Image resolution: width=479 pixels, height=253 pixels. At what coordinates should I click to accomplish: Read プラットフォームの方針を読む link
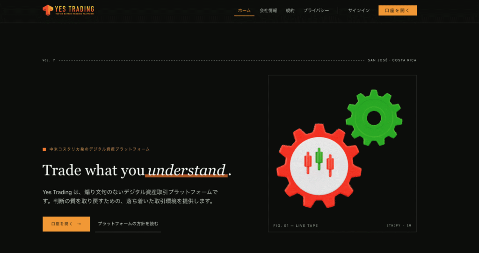tap(128, 224)
